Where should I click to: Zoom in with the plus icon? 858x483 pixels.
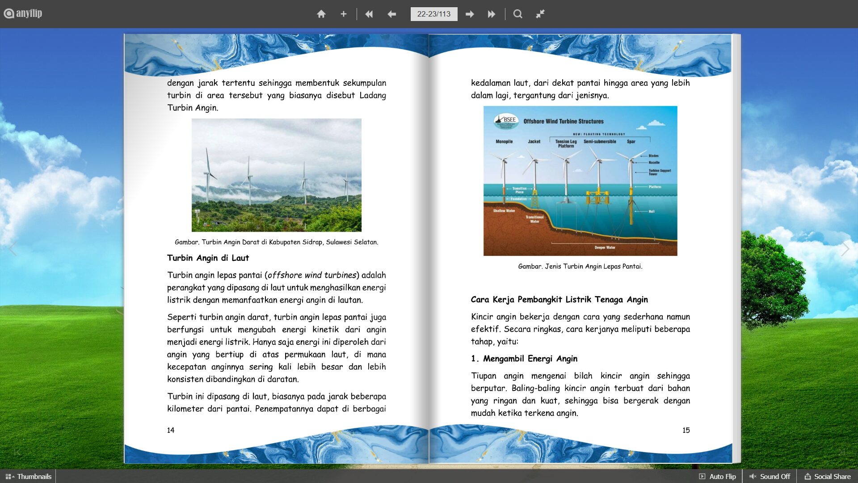343,14
